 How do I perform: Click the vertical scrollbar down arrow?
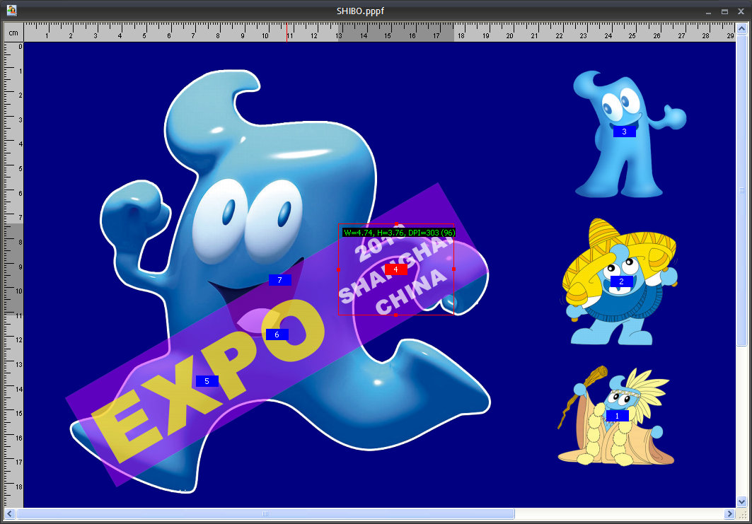click(742, 502)
